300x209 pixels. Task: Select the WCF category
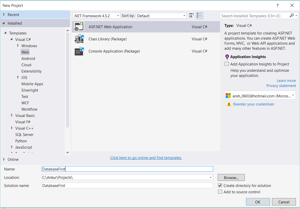[25, 103]
